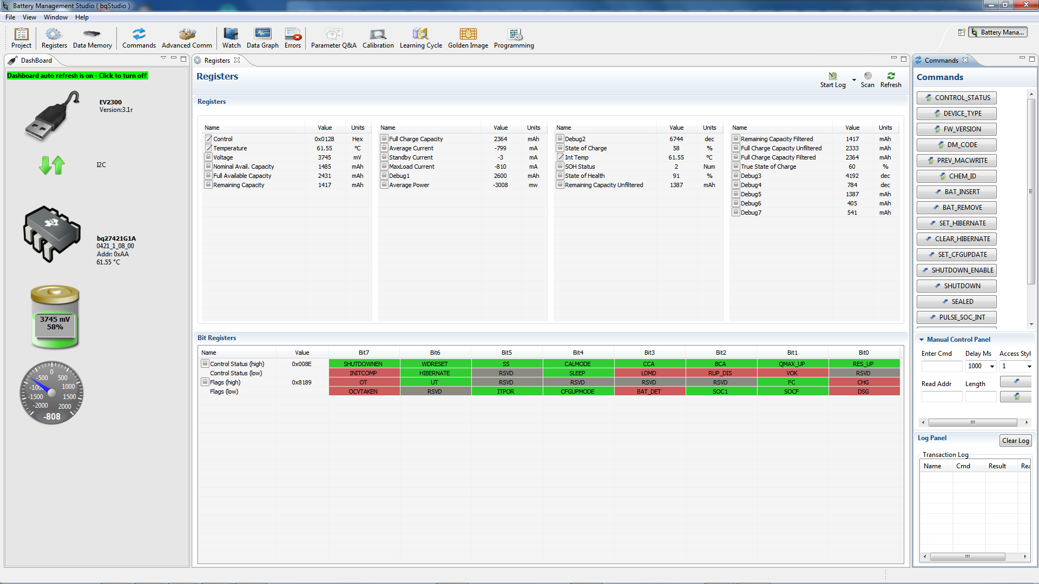
Task: Click the Scan registers icon
Action: [867, 79]
